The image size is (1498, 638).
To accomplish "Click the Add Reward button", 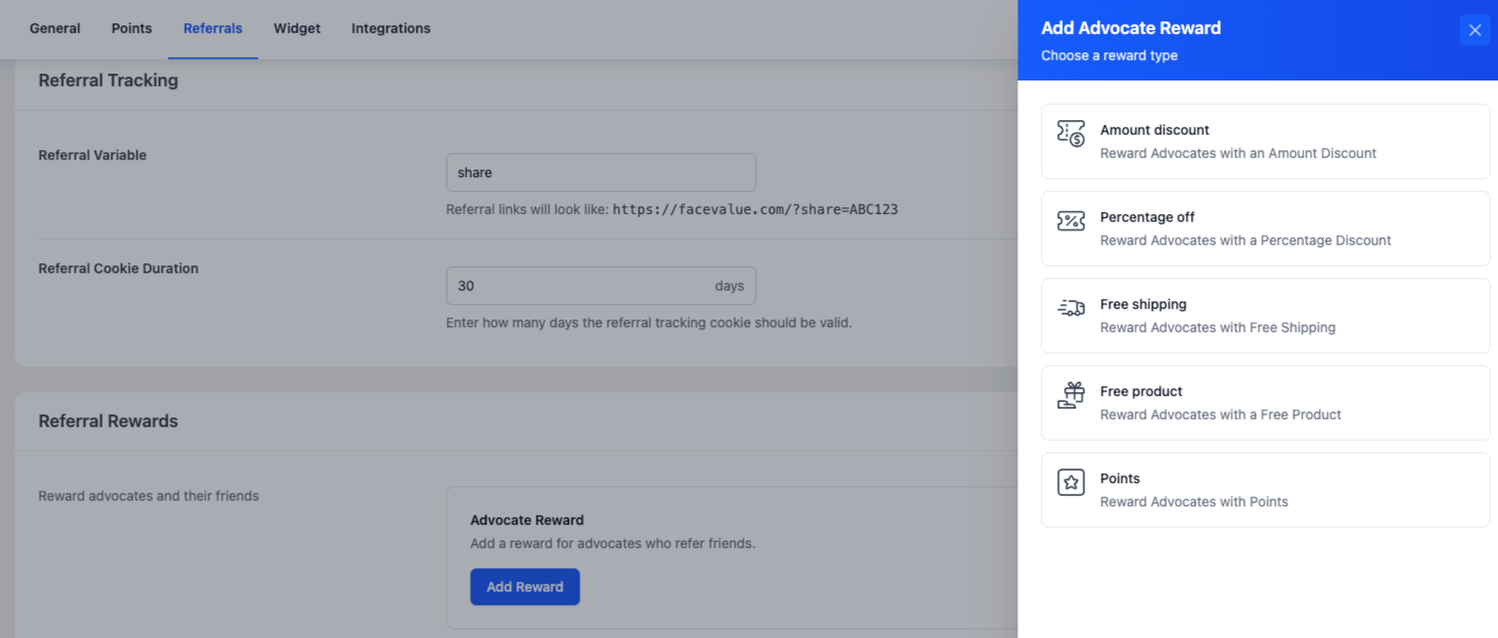I will pos(524,587).
